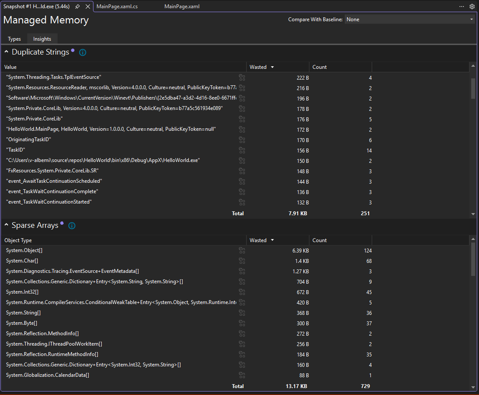Viewport: 479px width, 395px height.
Task: Switch to the Types tab
Action: click(x=14, y=39)
